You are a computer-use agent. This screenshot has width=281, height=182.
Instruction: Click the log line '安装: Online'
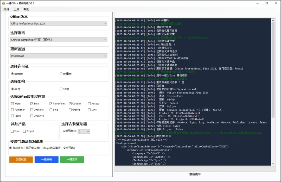tap(145, 106)
